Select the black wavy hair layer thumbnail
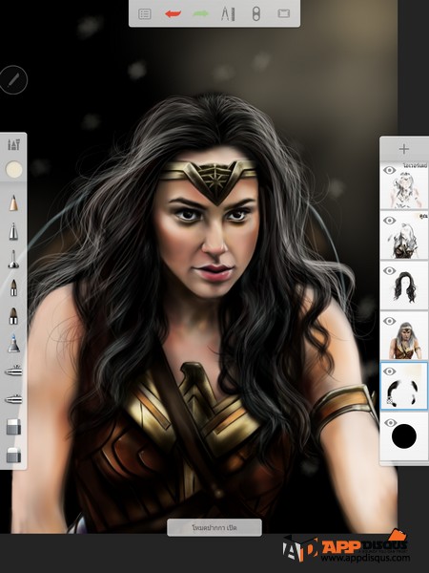The height and width of the screenshot is (573, 429). coord(404,286)
